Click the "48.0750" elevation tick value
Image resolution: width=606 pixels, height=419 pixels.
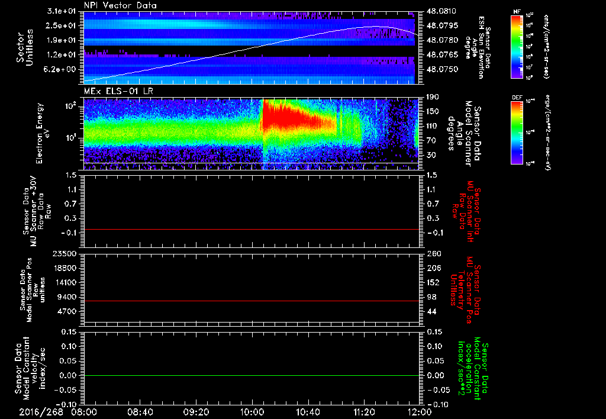443,69
